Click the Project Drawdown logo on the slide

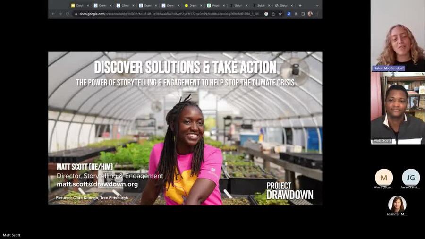click(290, 191)
